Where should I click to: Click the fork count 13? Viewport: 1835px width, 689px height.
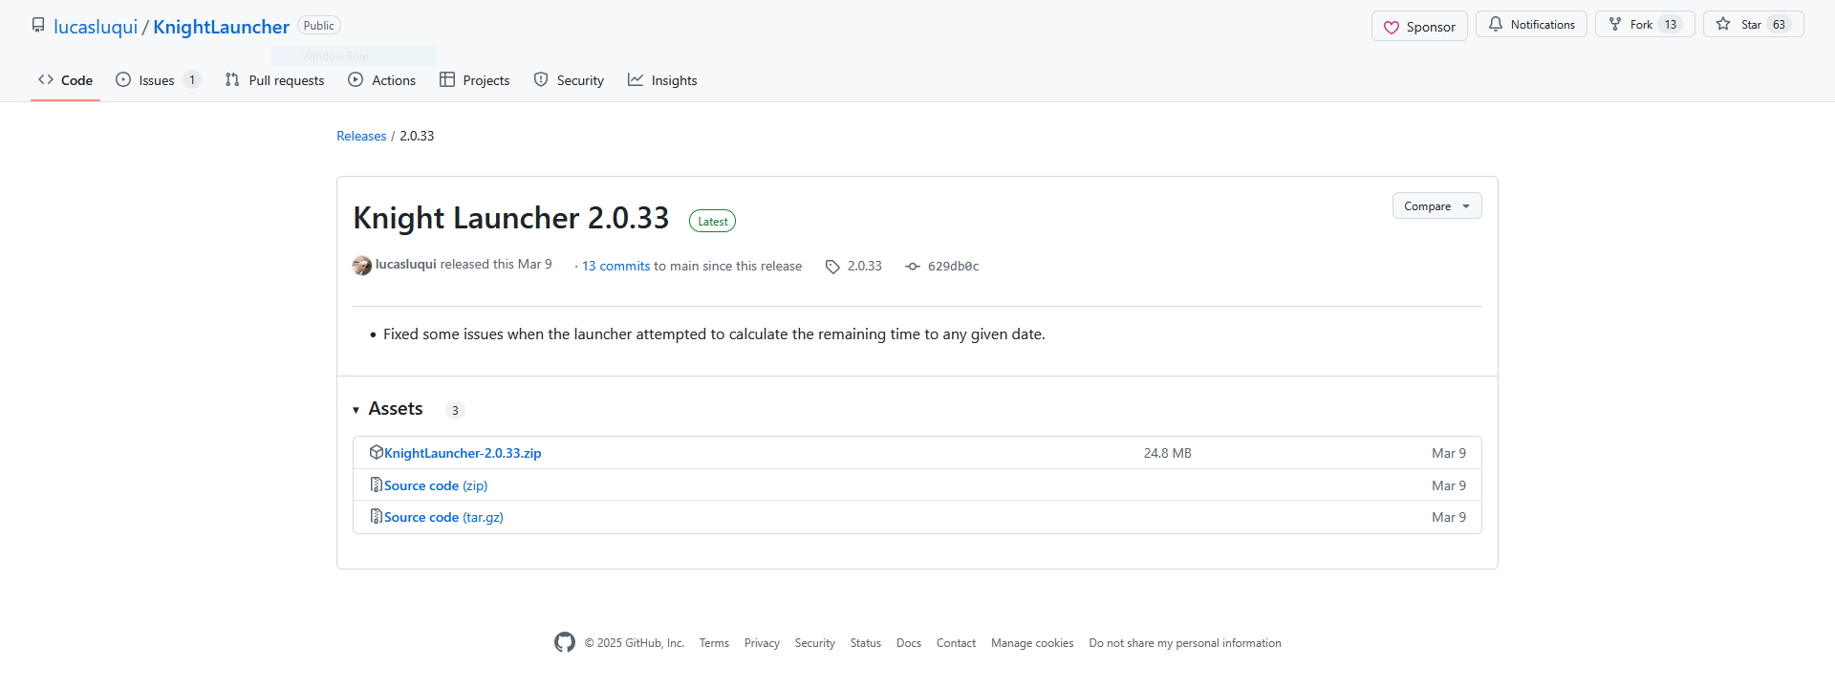pos(1671,25)
